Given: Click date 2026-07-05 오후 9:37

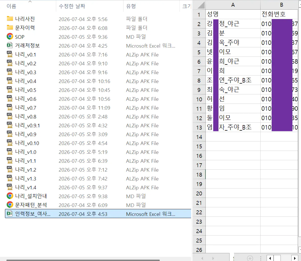Looking at the screenshot, I should point(83,187).
